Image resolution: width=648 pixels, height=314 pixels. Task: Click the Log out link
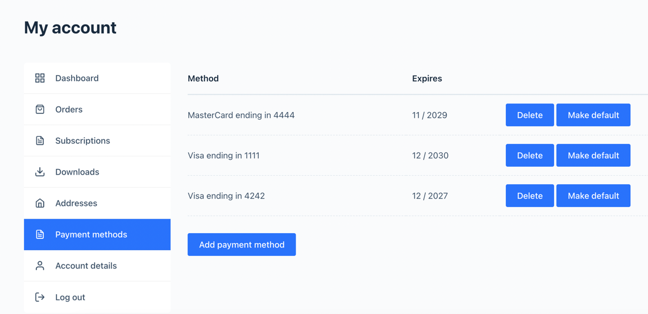70,297
